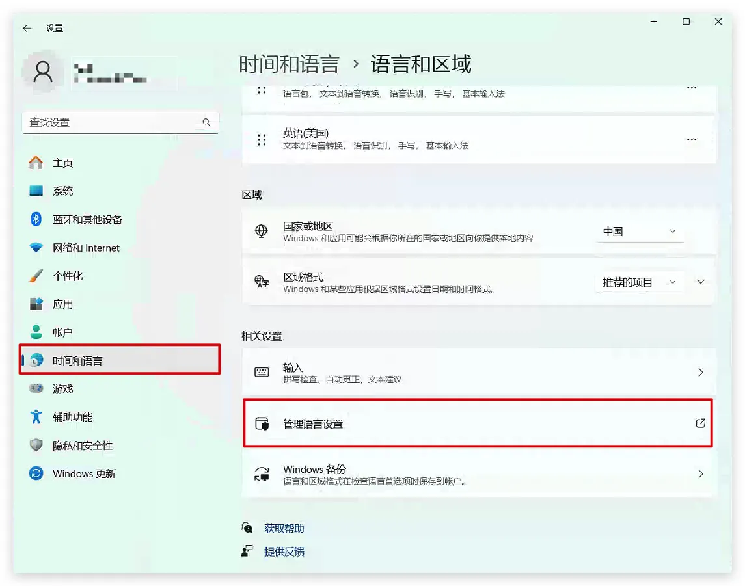745x586 pixels.
Task: Open 输入 settings via its chevron
Action: (x=700, y=372)
